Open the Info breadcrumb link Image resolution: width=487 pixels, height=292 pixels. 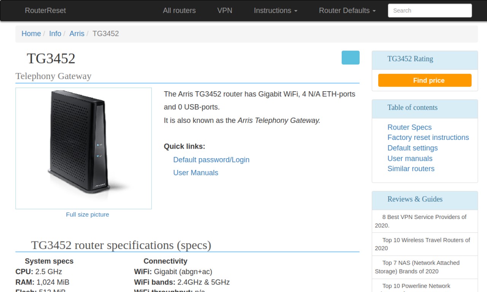[55, 33]
